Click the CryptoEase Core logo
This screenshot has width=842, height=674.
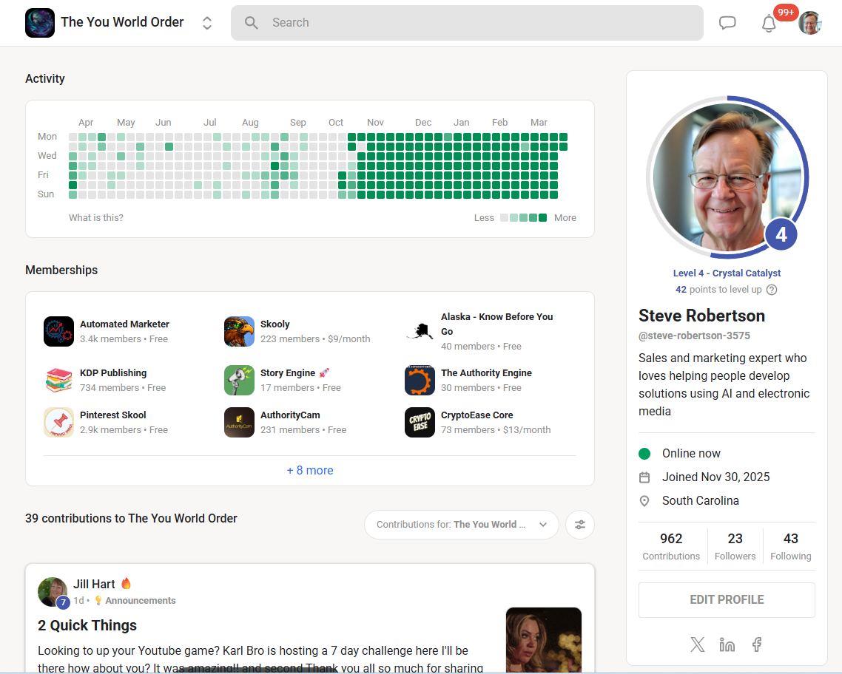(420, 423)
